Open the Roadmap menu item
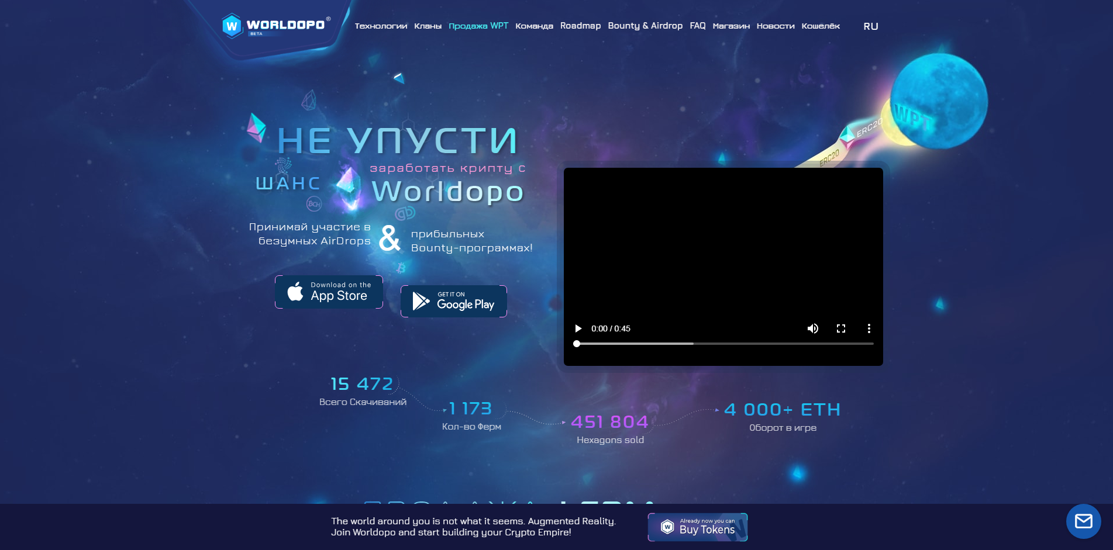Screen dimensions: 1113x550 pyautogui.click(x=580, y=26)
